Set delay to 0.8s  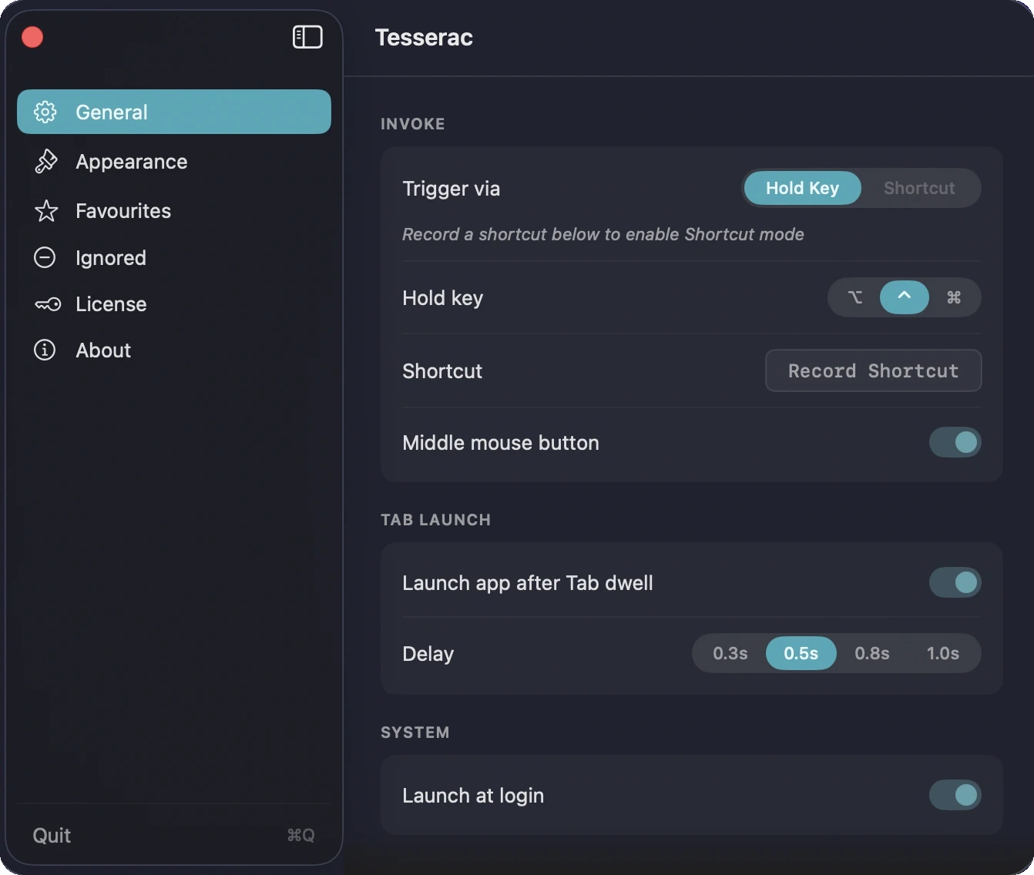[x=872, y=653]
